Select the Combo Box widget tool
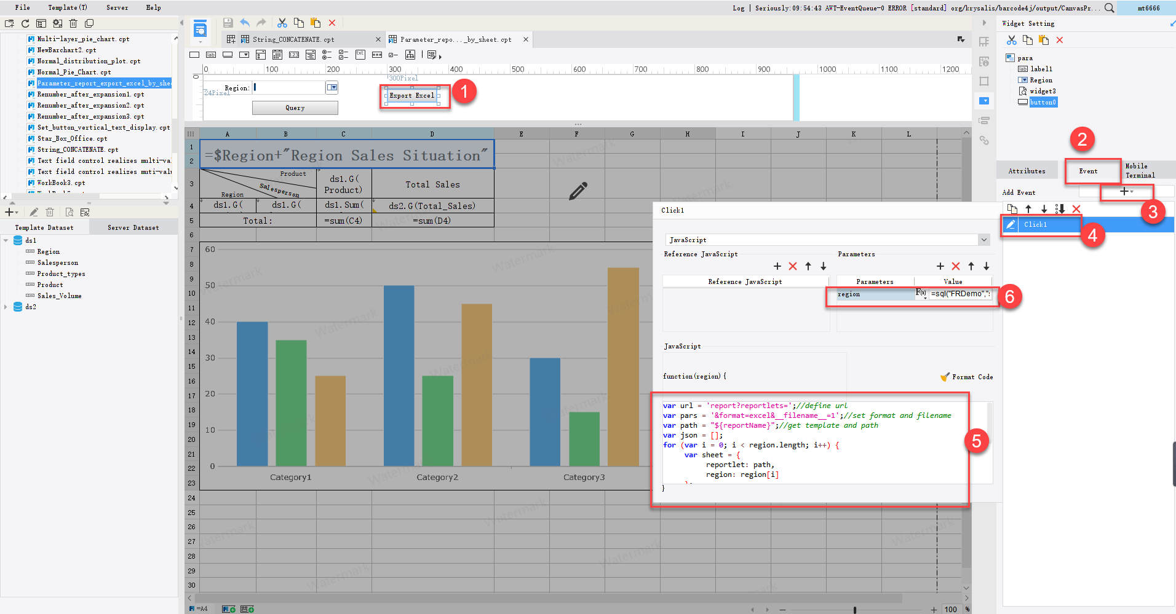 [x=244, y=55]
